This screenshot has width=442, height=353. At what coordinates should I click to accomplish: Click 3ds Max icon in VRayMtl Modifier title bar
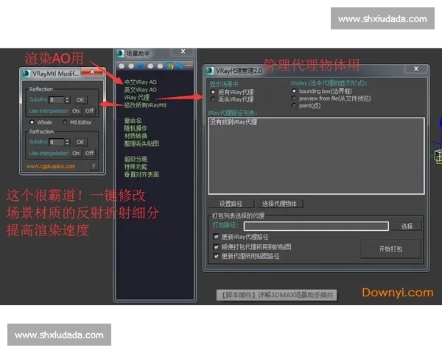[x=27, y=74]
